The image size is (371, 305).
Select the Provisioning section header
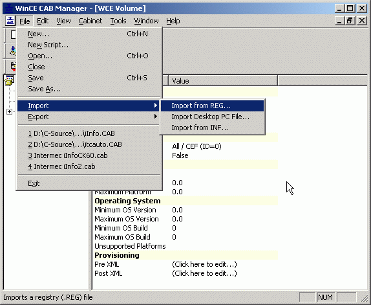(117, 255)
